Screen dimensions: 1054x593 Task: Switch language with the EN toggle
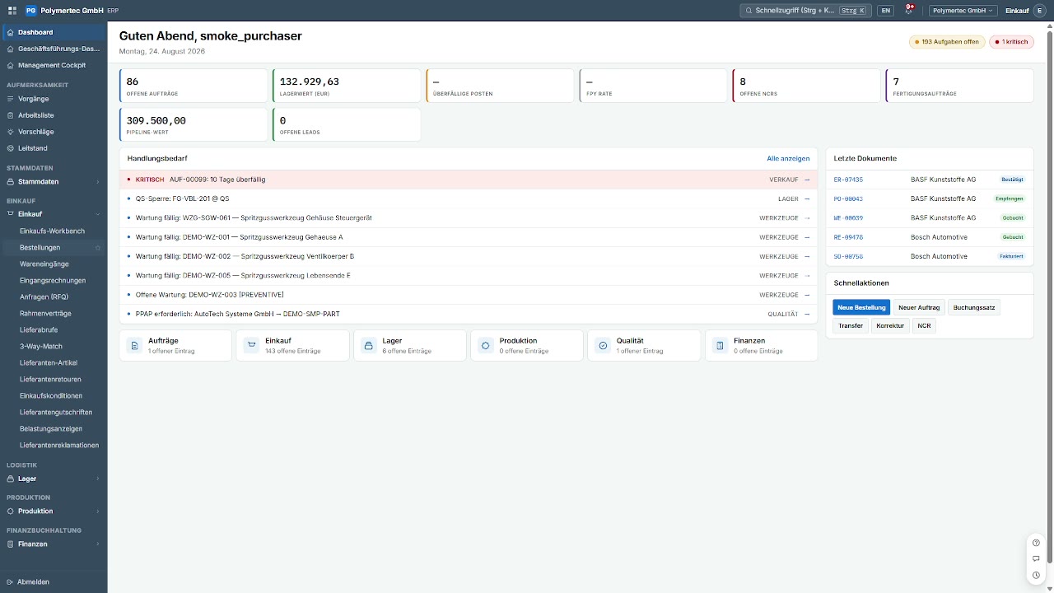885,11
